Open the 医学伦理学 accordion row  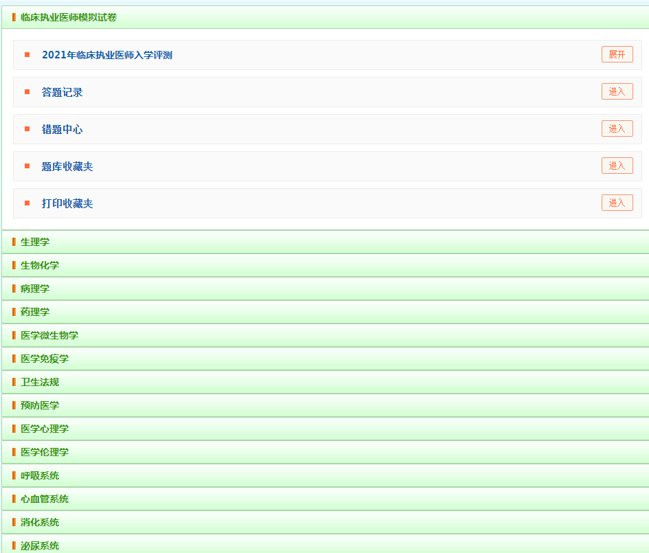pyautogui.click(x=45, y=452)
